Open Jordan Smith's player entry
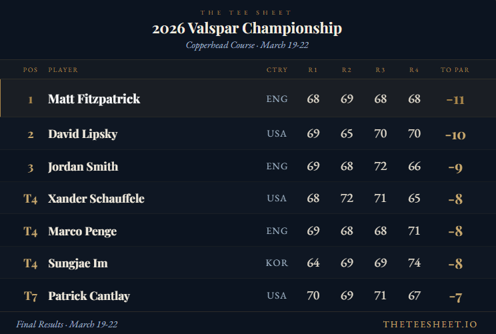496x334 pixels. (x=83, y=167)
